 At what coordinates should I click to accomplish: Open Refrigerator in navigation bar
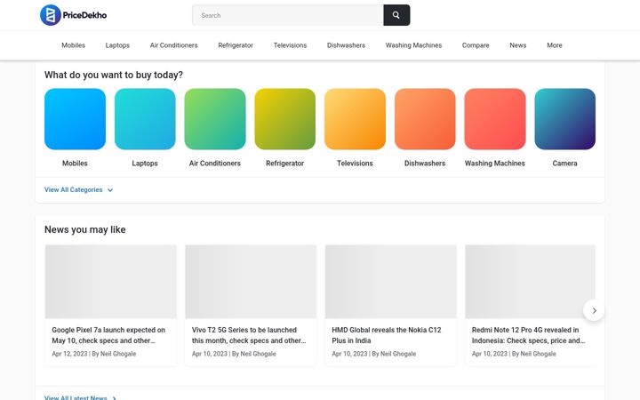pyautogui.click(x=236, y=45)
